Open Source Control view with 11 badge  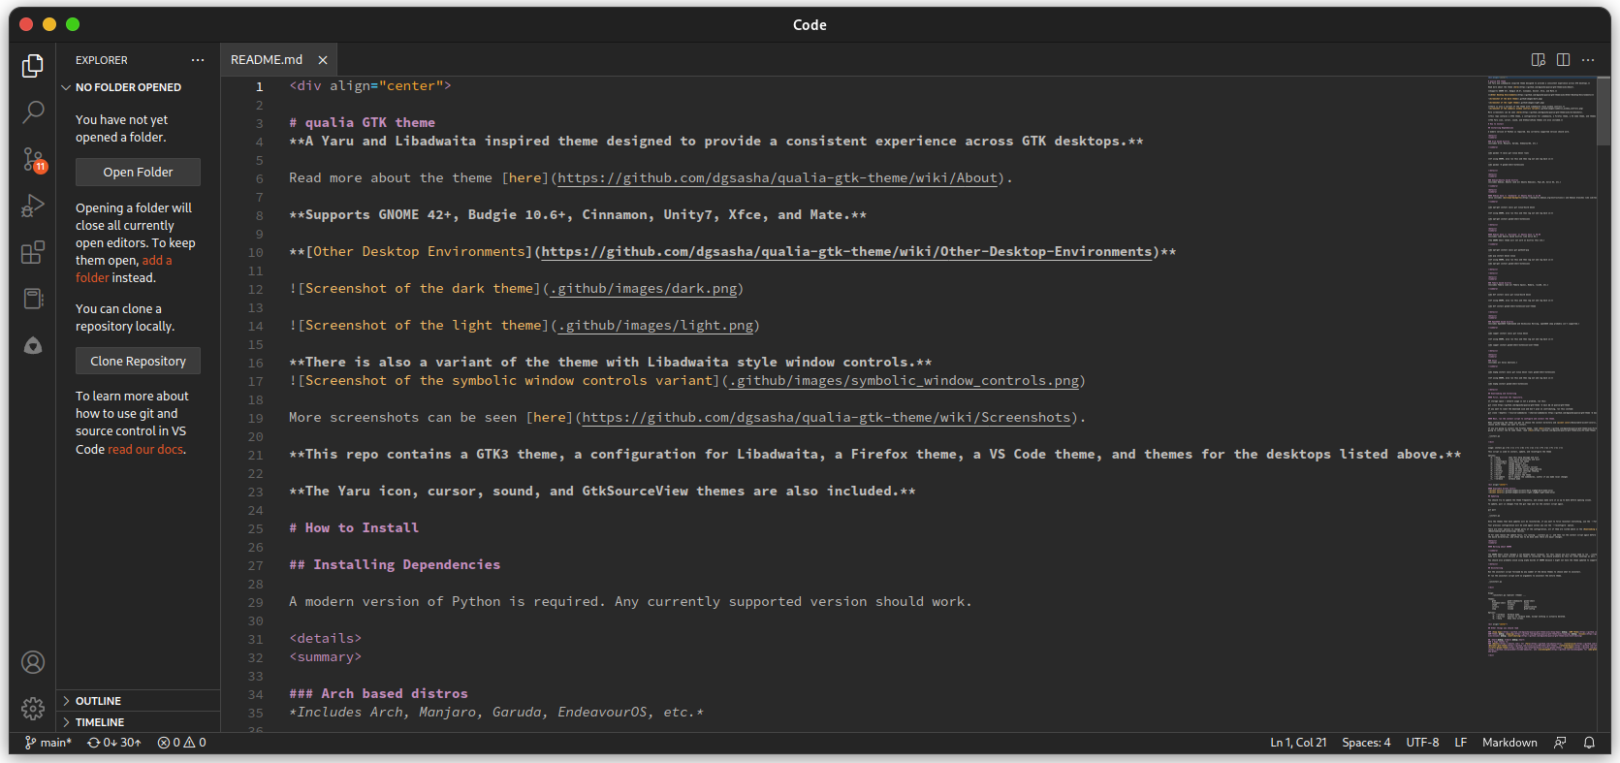pyautogui.click(x=33, y=159)
